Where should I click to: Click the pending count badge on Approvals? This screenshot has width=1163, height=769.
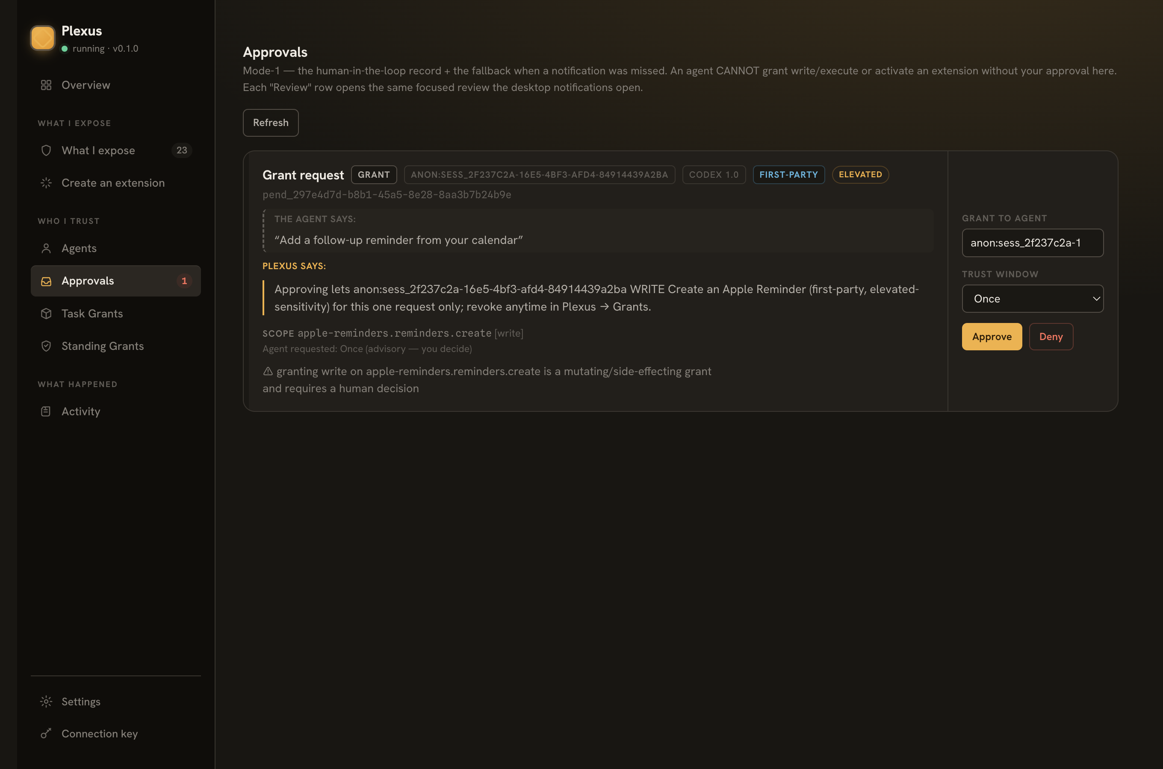tap(184, 281)
